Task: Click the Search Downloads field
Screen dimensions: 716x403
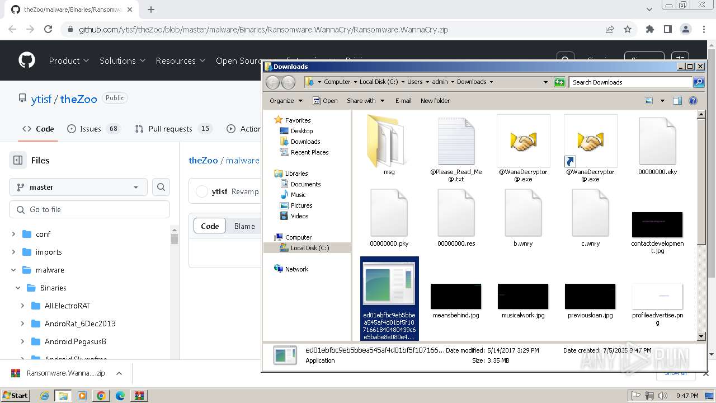Action: [x=631, y=82]
